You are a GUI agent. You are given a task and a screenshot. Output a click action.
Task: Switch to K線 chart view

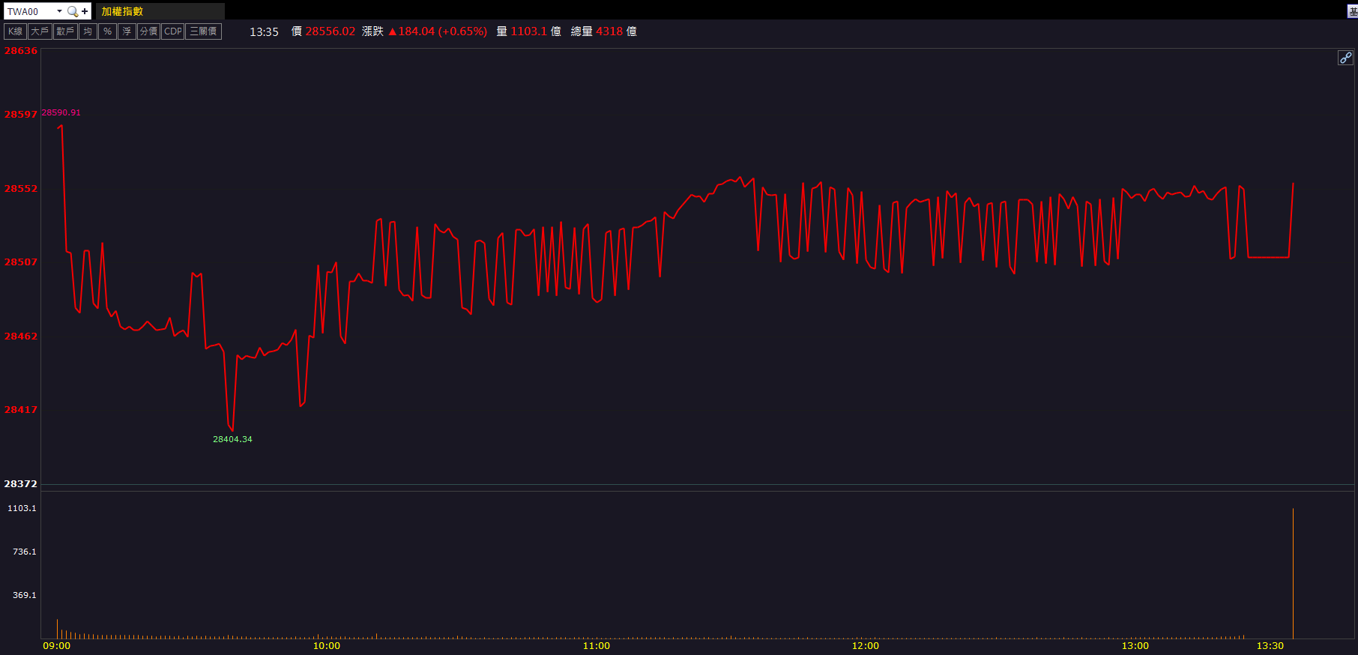click(x=16, y=31)
